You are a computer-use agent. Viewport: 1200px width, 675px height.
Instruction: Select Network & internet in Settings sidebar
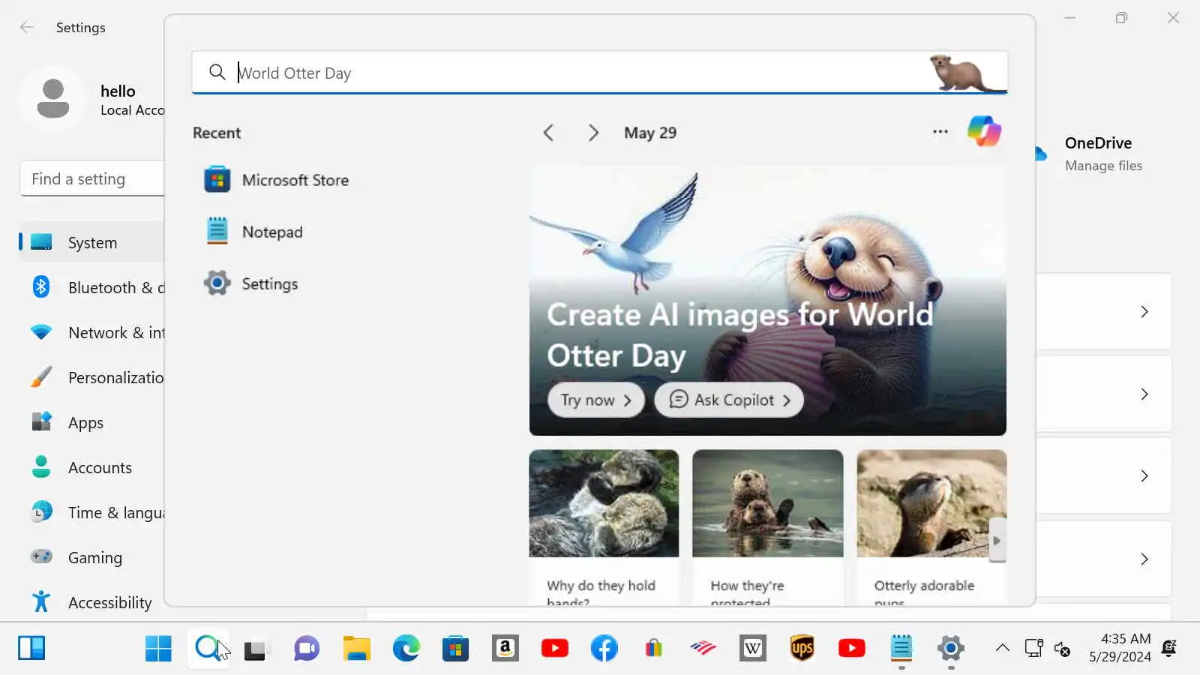pos(91,332)
